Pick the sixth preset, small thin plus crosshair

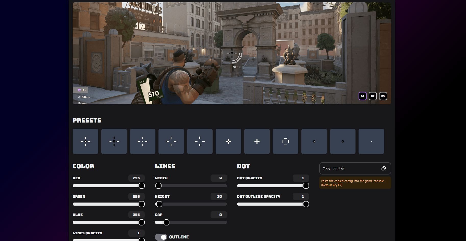tap(228, 141)
